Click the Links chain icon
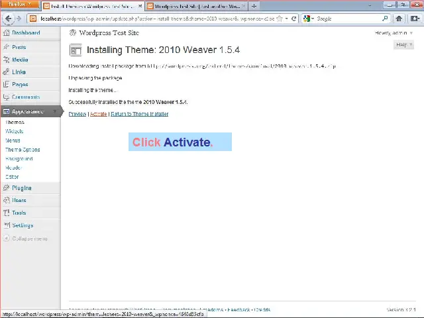The height and width of the screenshot is (318, 424). point(6,72)
